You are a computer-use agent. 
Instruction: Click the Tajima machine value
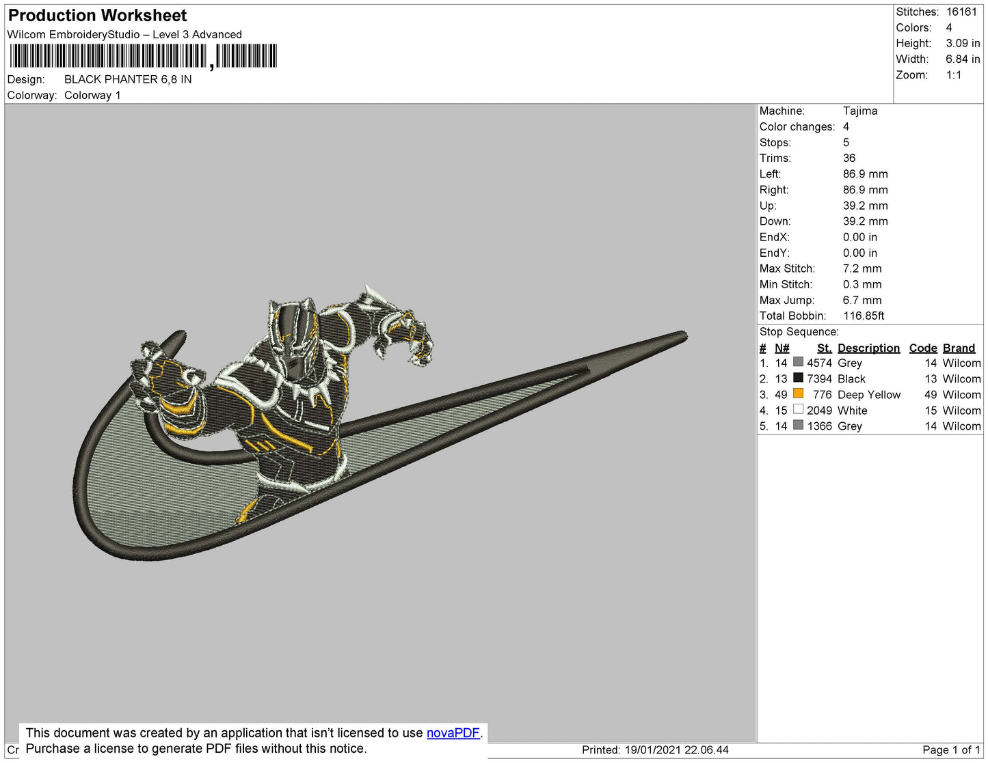[x=859, y=111]
